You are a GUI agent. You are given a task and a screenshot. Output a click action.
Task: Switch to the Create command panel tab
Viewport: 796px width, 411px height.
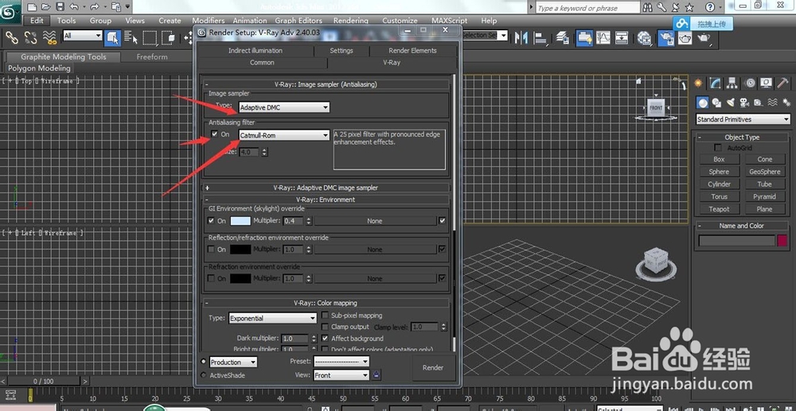tap(699, 83)
